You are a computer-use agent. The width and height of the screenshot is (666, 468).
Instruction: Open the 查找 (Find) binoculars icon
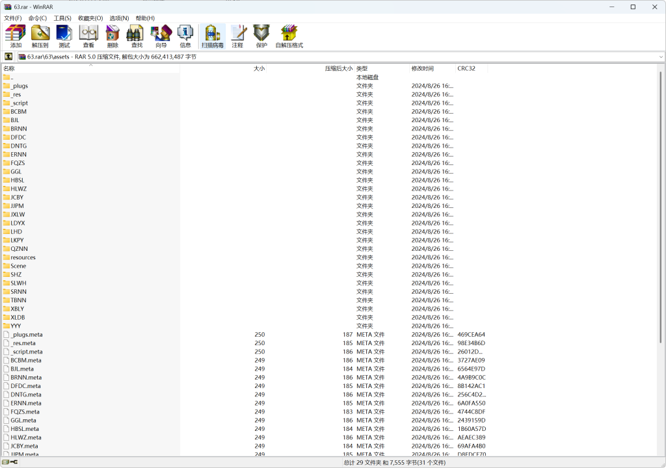point(137,36)
